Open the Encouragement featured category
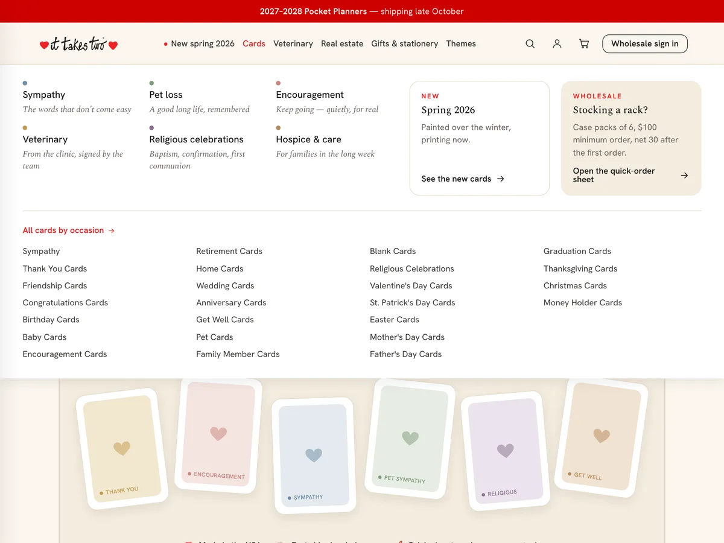The image size is (724, 543). [x=310, y=95]
